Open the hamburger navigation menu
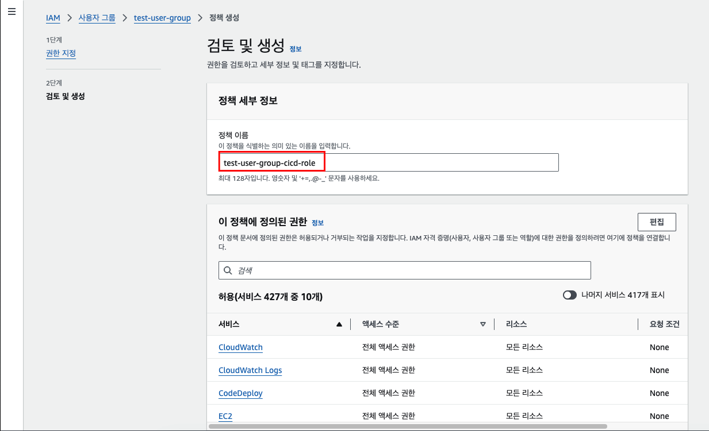 12,12
